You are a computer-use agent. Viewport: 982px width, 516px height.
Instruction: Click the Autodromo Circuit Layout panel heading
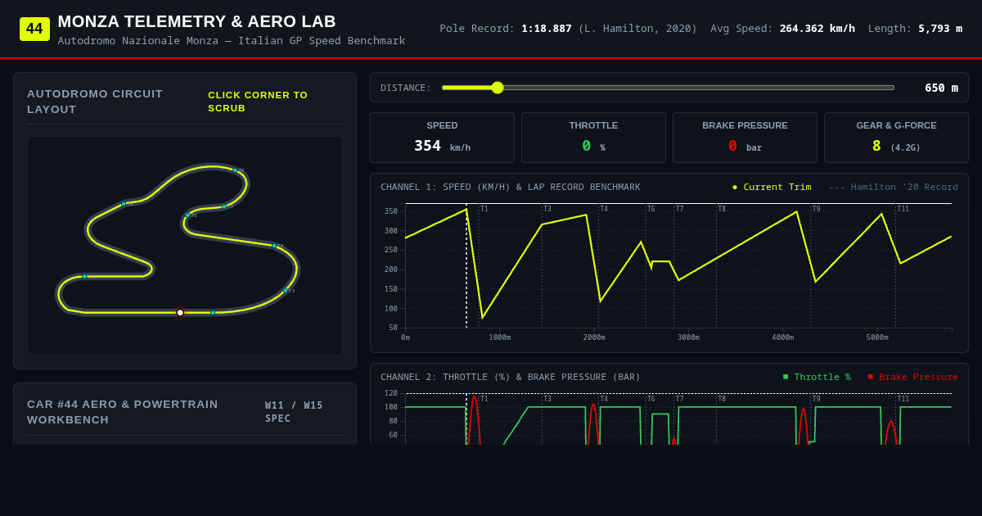[95, 102]
